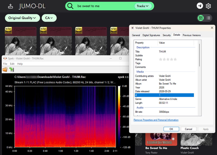Maximize the Spek window
This screenshot has width=217, height=155.
(x=120, y=58)
